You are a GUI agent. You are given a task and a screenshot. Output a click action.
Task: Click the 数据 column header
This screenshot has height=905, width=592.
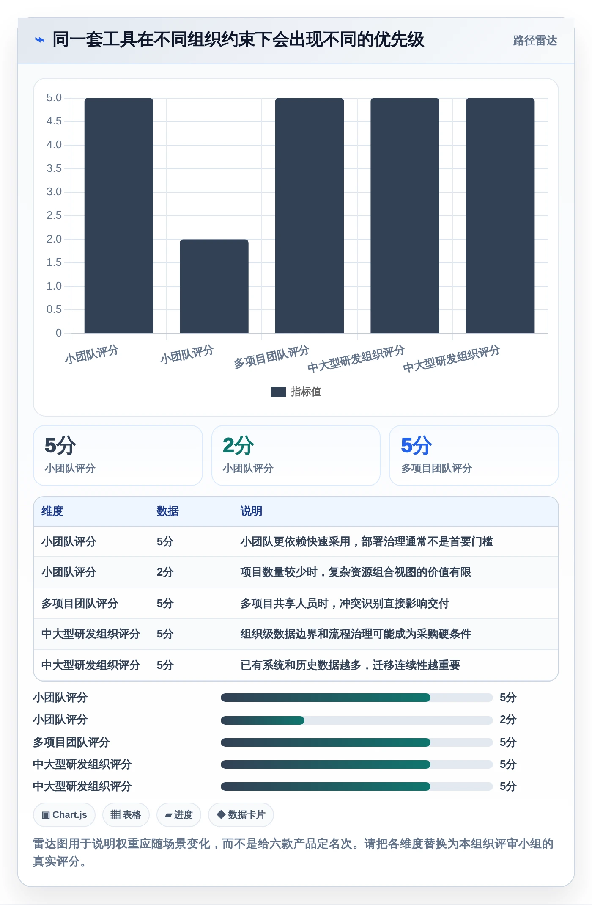pos(167,511)
